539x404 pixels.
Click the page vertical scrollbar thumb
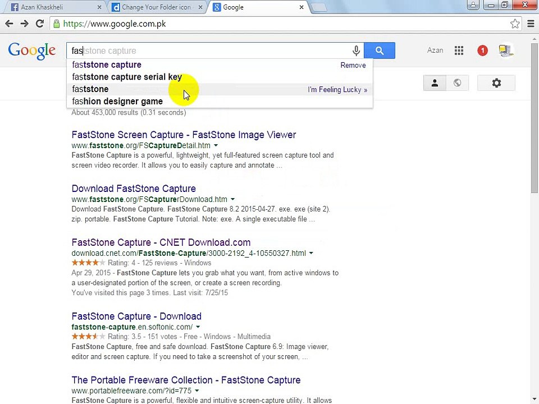pyautogui.click(x=534, y=118)
